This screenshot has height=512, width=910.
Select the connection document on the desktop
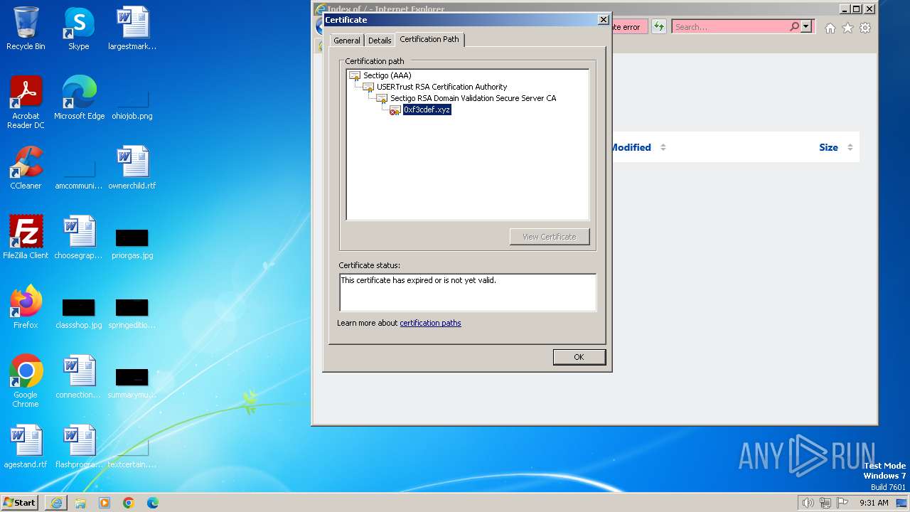(x=79, y=378)
